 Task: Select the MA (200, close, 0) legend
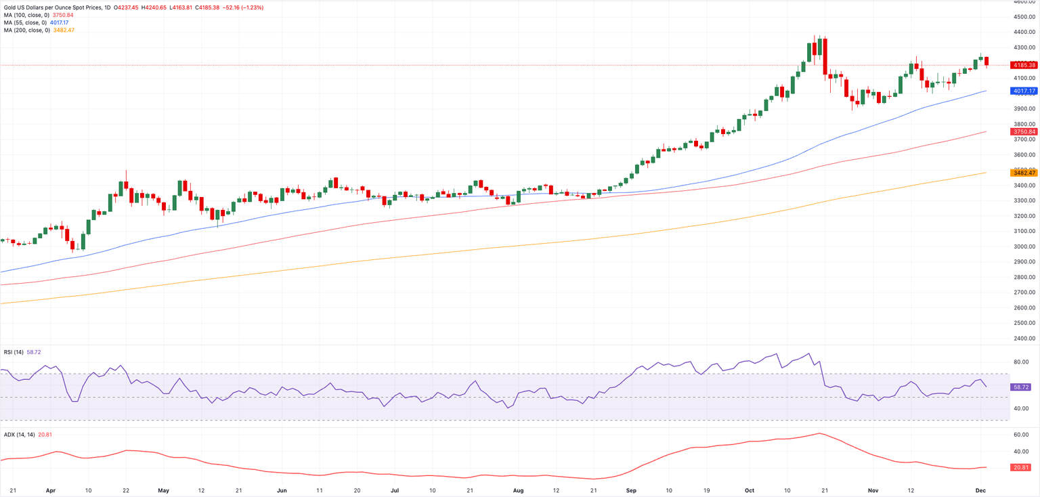tap(26, 30)
